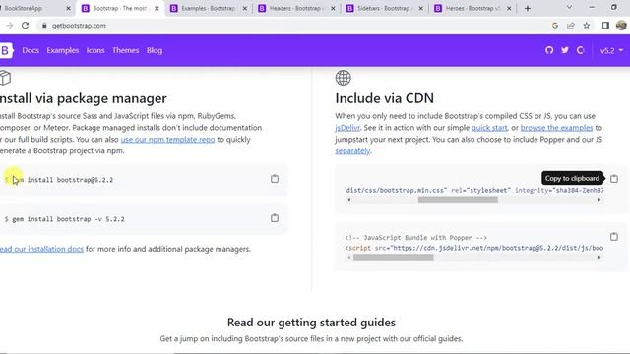The width and height of the screenshot is (630, 354).
Task: Close the Heroes Bootstrap tab
Action: coord(509,8)
